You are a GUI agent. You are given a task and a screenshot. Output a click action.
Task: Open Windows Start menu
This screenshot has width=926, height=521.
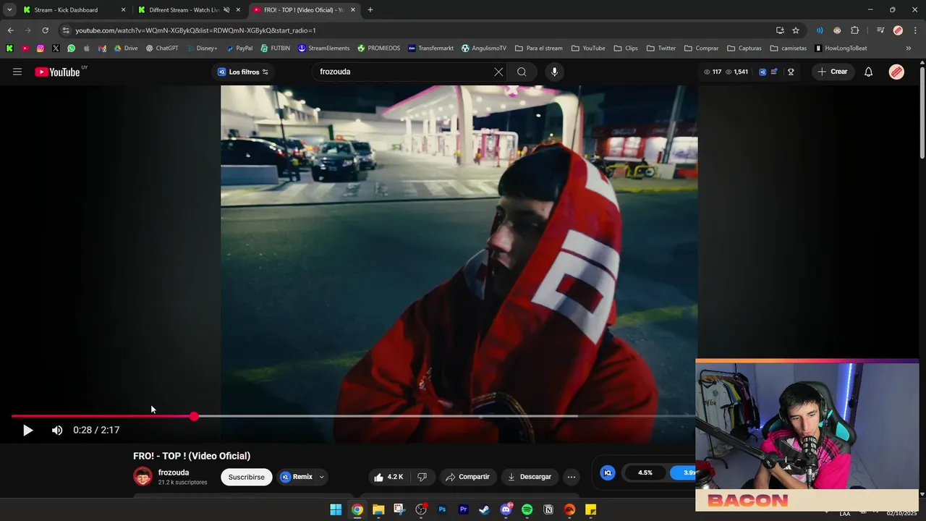336,509
